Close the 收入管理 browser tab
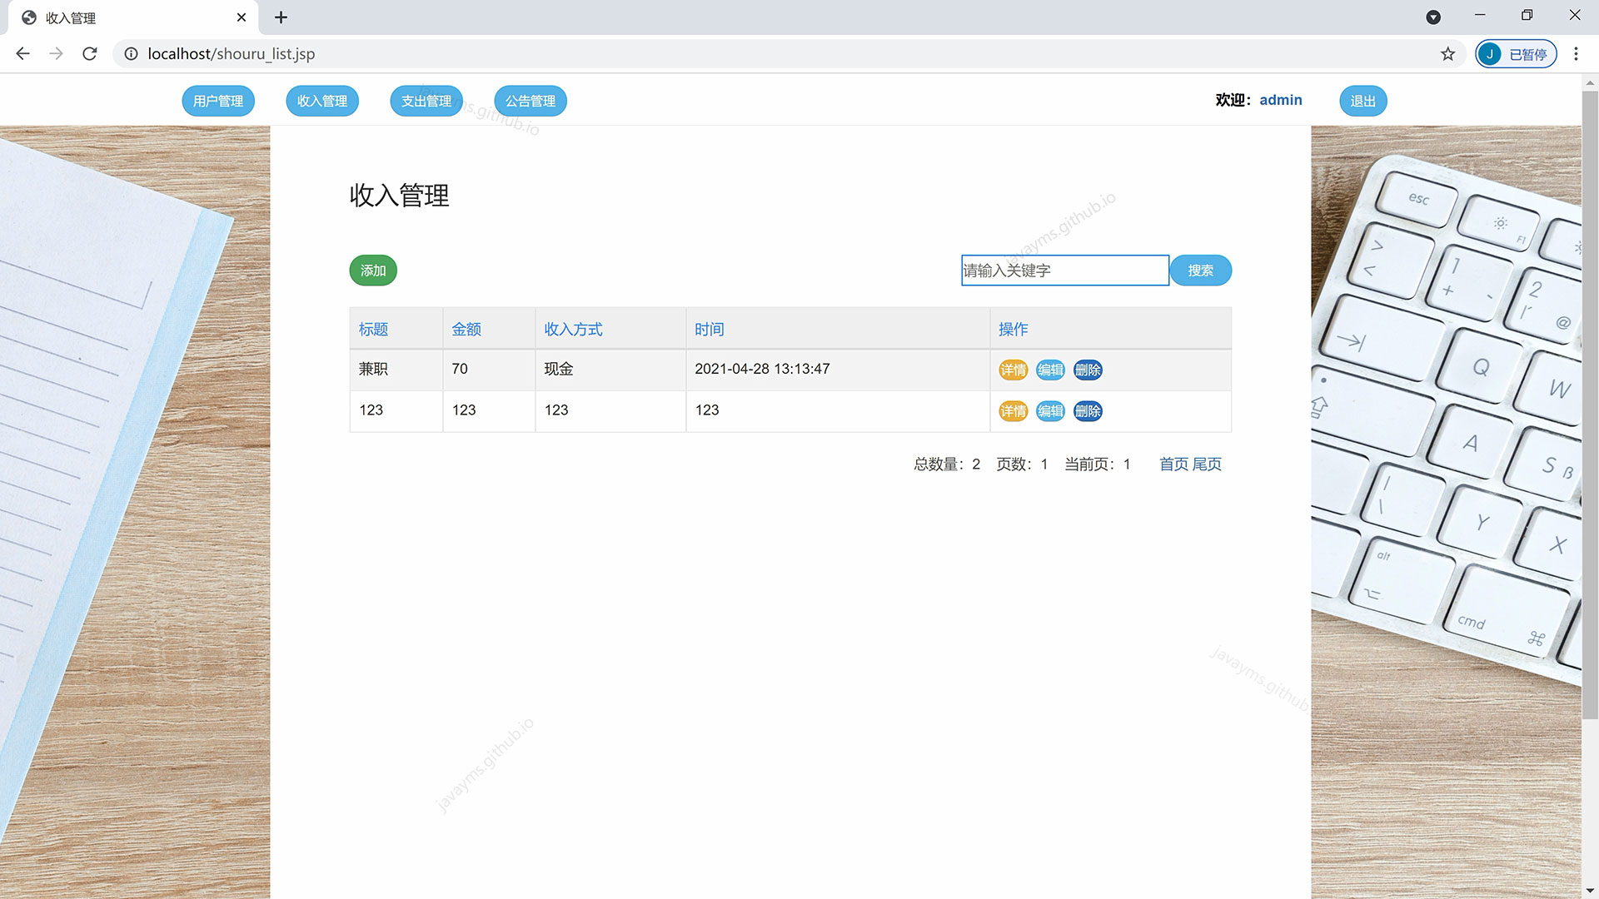This screenshot has width=1599, height=899. pos(242,17)
